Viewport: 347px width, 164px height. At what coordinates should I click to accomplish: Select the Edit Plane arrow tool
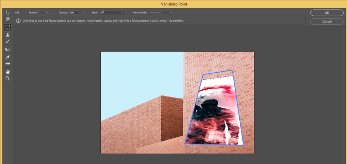tap(7, 12)
